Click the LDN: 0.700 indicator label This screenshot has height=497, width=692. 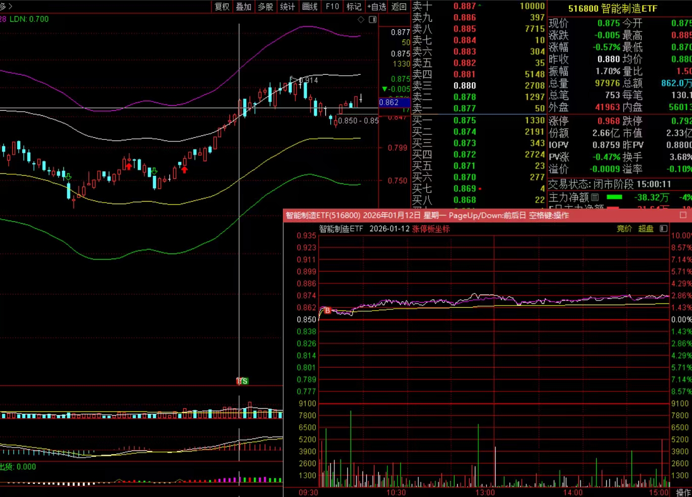click(x=29, y=19)
